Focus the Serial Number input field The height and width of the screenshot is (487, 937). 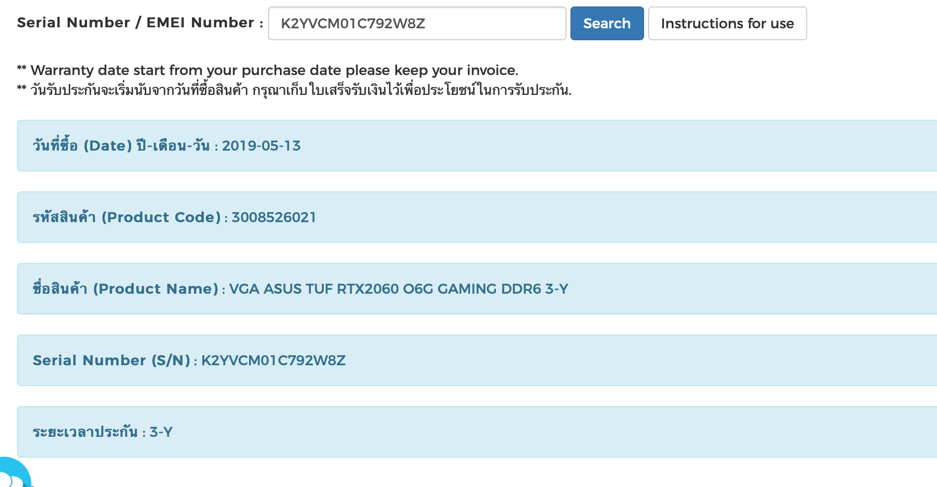click(x=417, y=23)
